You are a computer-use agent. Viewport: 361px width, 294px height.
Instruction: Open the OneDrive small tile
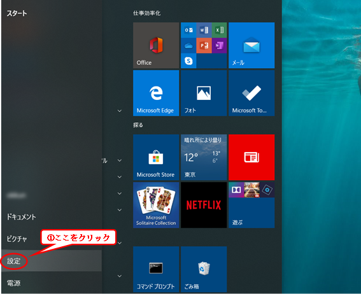[188, 46]
